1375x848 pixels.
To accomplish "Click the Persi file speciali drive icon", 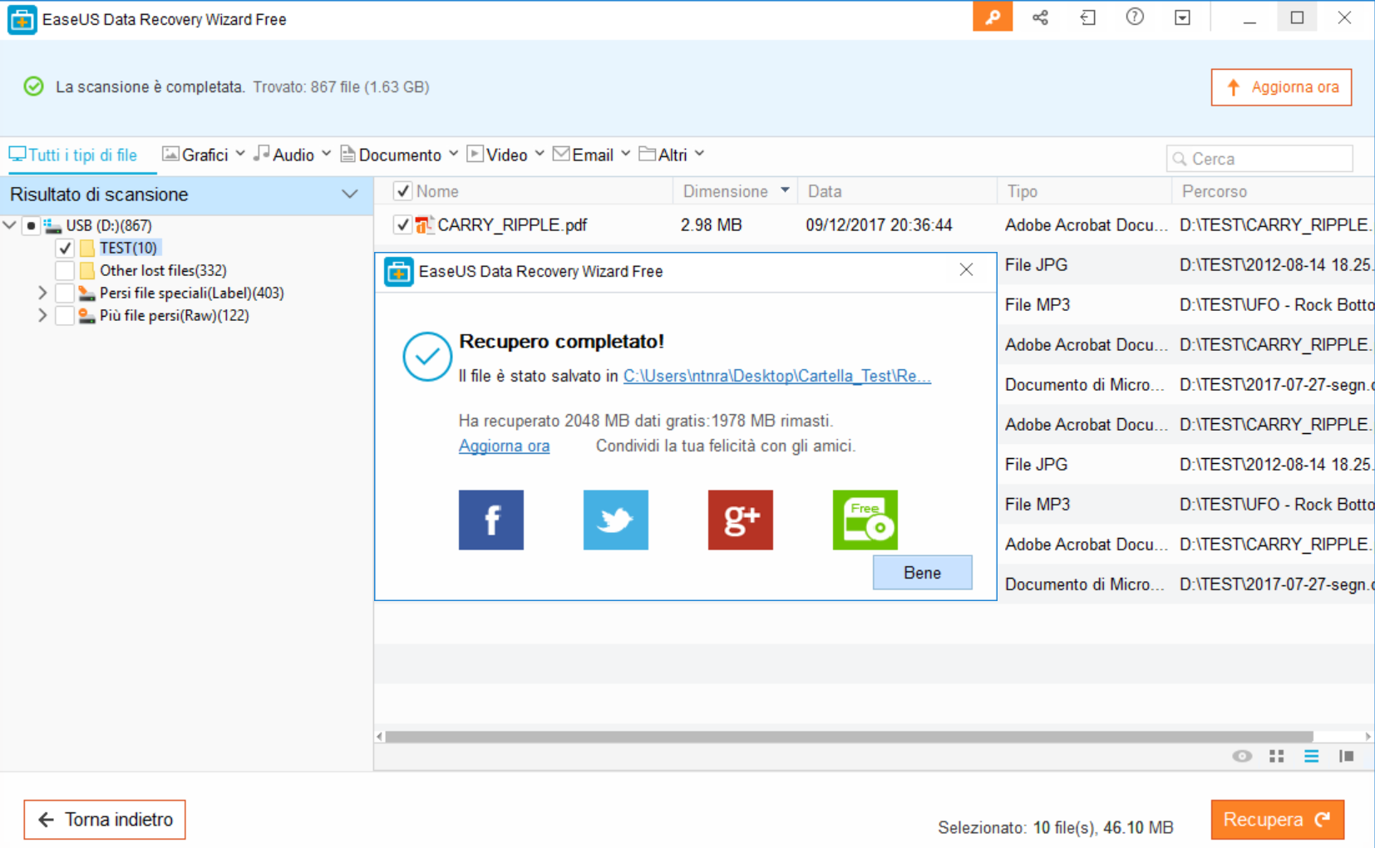I will (x=87, y=293).
